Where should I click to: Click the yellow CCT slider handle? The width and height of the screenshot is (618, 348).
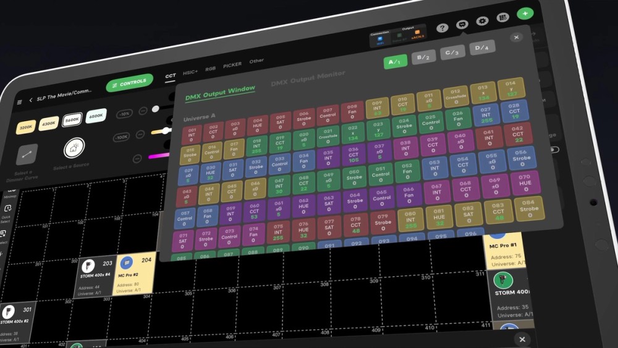(x=166, y=130)
